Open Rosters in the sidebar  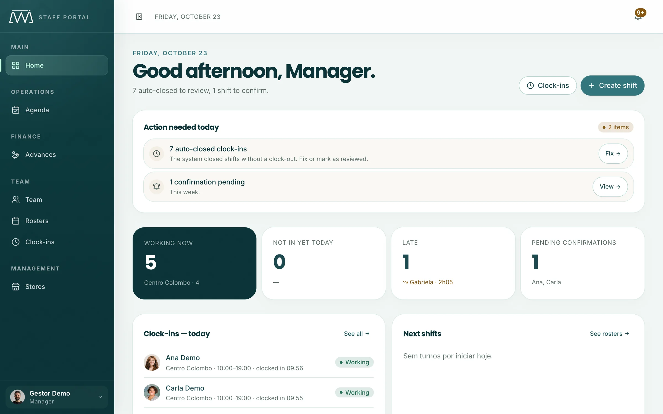tap(57, 221)
